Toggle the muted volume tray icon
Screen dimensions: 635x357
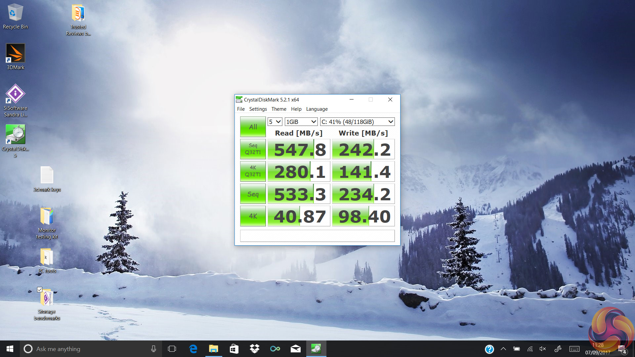tap(543, 349)
